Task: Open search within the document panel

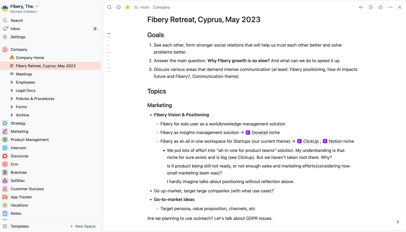Action: [110, 7]
